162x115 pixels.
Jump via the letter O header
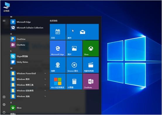(11, 34)
